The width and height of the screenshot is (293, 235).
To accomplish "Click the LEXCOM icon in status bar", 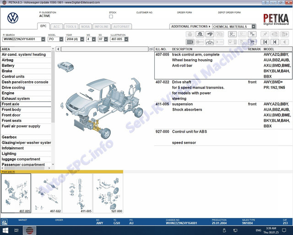I will [x=4, y=222].
